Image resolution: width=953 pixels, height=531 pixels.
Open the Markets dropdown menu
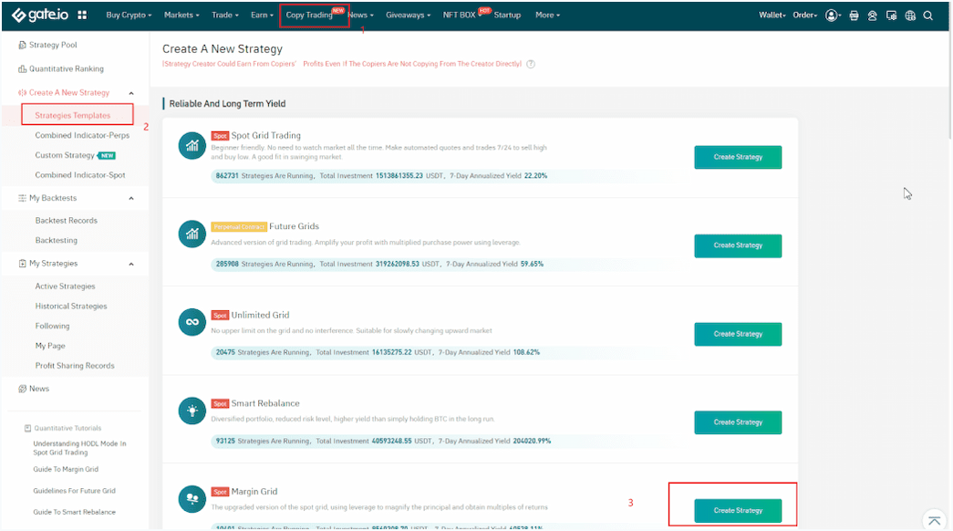pos(181,16)
